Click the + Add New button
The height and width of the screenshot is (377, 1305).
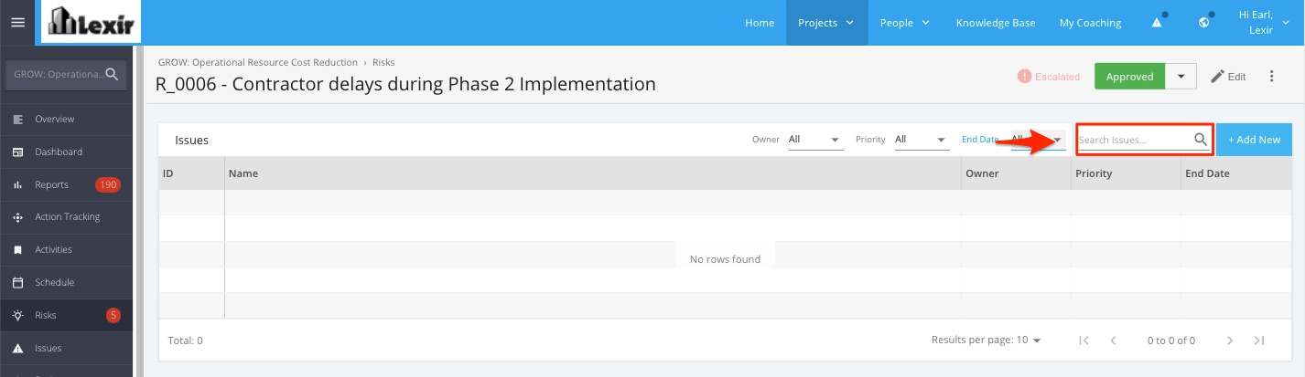click(1254, 140)
